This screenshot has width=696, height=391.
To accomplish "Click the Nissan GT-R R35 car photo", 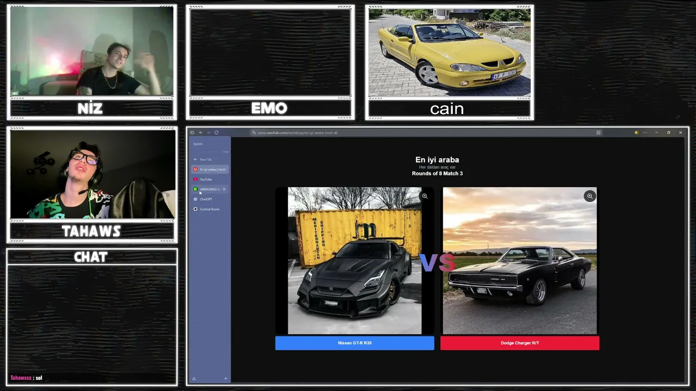I will (355, 261).
